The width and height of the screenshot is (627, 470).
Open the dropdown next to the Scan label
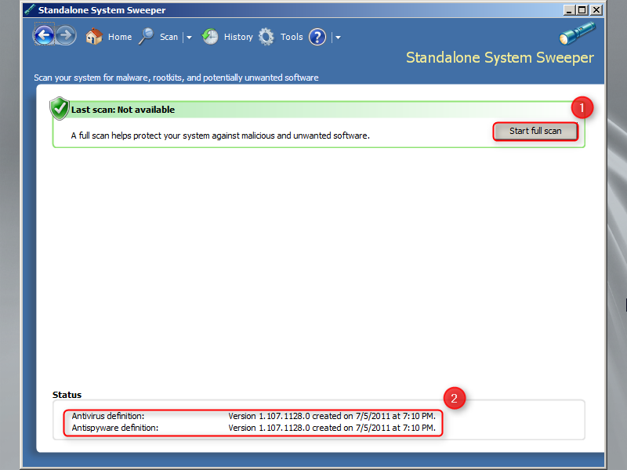188,37
